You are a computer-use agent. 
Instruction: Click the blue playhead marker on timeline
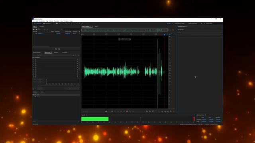coord(165,35)
